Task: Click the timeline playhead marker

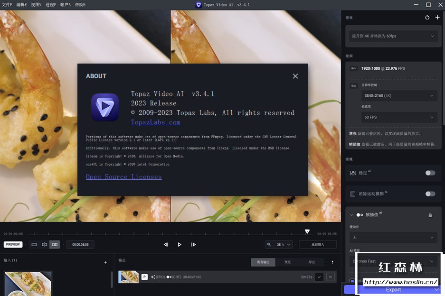Action: [307, 231]
